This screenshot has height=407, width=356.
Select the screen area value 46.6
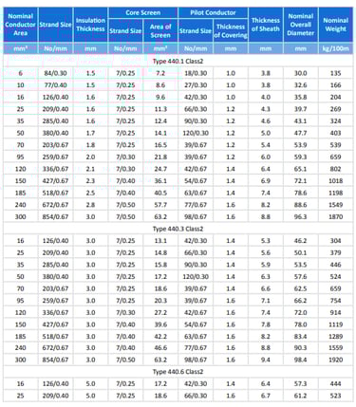pyautogui.click(x=160, y=348)
